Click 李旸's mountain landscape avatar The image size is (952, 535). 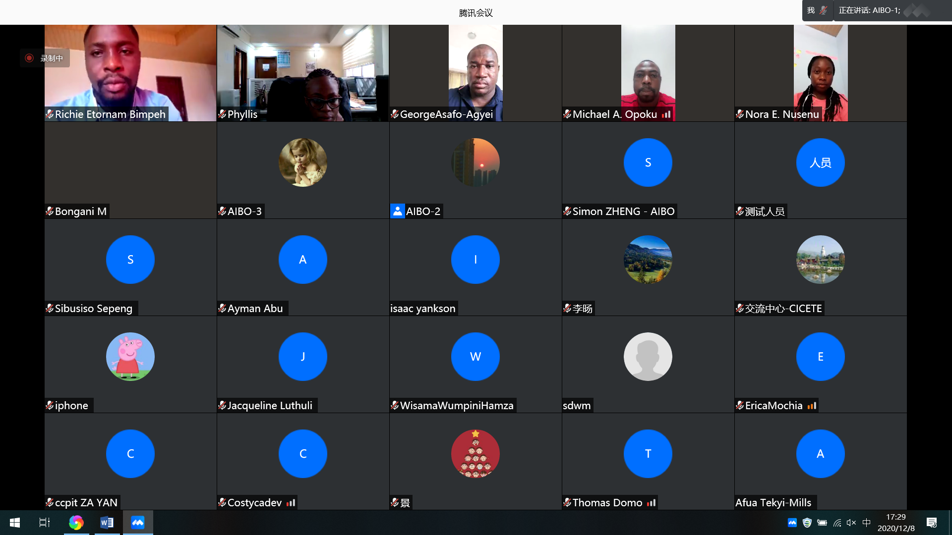[648, 260]
